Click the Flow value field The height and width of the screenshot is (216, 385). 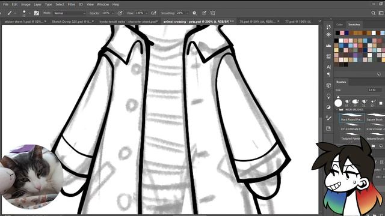tap(140, 13)
